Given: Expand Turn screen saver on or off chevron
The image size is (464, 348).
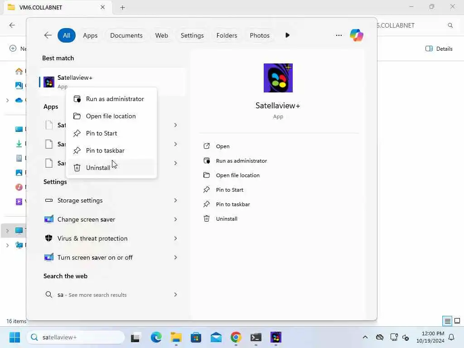Looking at the screenshot, I should [175, 257].
